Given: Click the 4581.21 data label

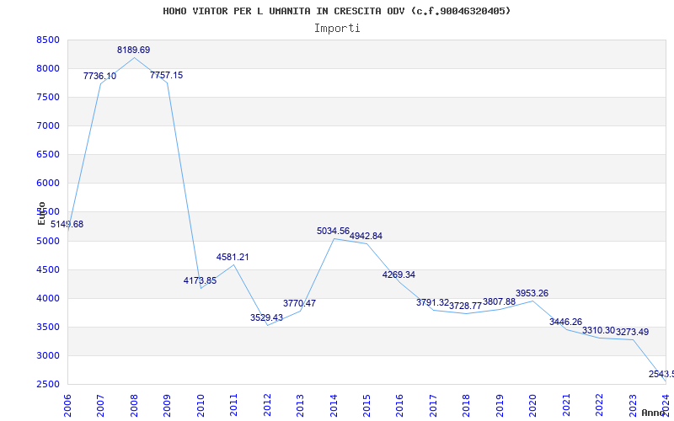Looking at the screenshot, I should (233, 257).
